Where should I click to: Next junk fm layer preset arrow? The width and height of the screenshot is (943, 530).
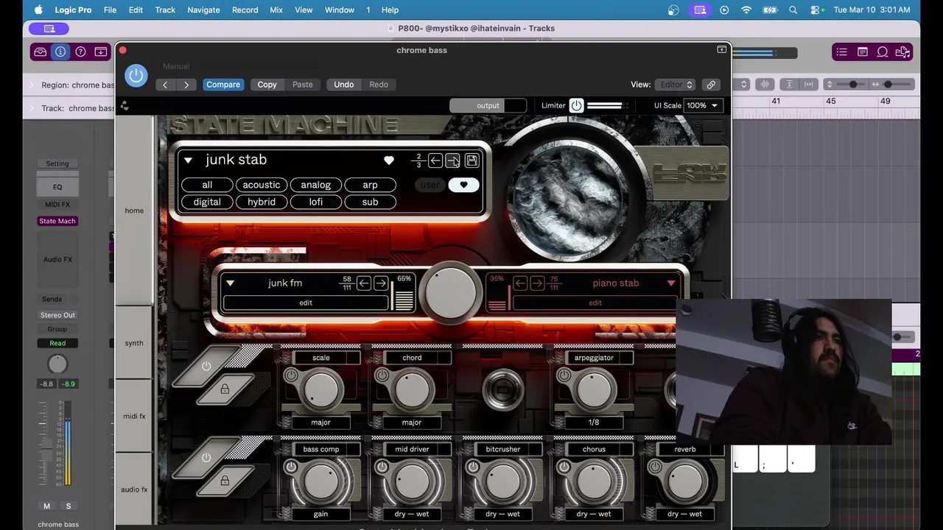(x=381, y=283)
